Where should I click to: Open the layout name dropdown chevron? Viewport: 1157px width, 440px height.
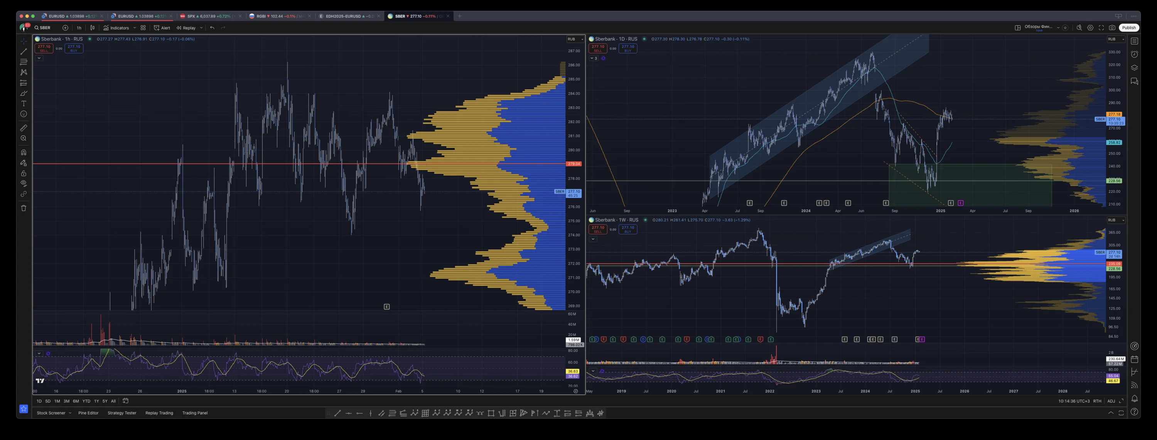click(x=1059, y=28)
